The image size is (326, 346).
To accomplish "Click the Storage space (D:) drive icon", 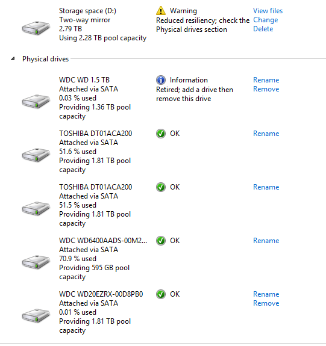I will (x=36, y=28).
